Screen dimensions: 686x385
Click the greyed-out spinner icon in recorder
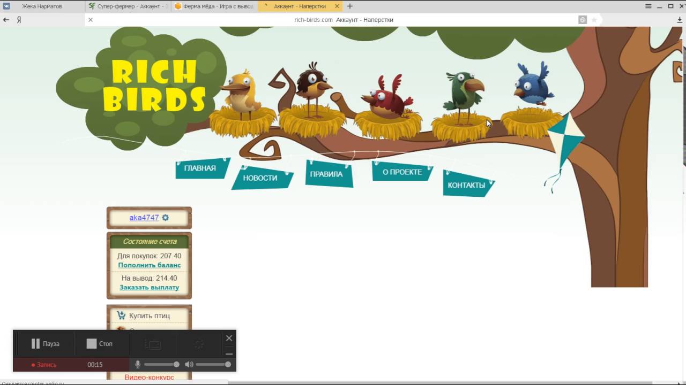pos(199,344)
